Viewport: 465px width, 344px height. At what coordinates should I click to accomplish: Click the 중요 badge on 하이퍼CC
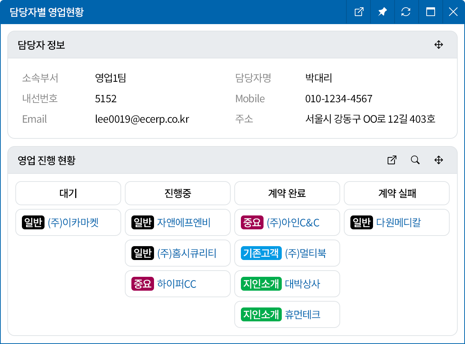(x=142, y=284)
